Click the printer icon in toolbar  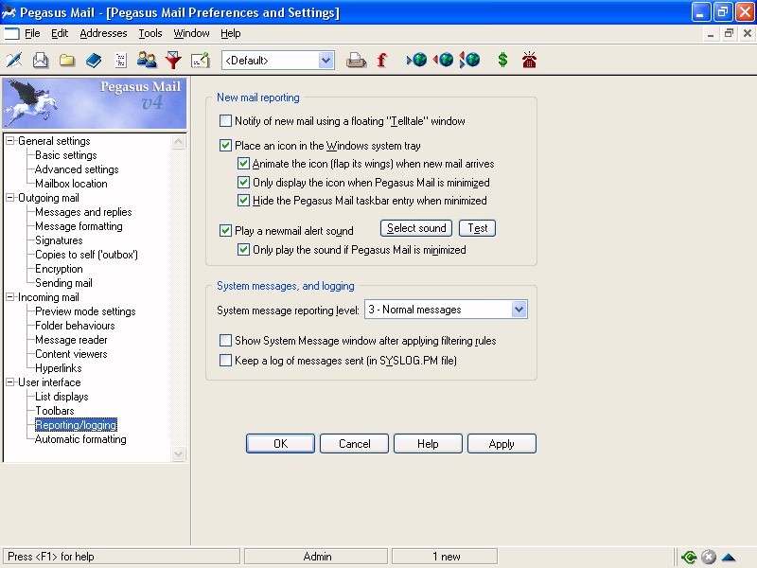pos(356,60)
